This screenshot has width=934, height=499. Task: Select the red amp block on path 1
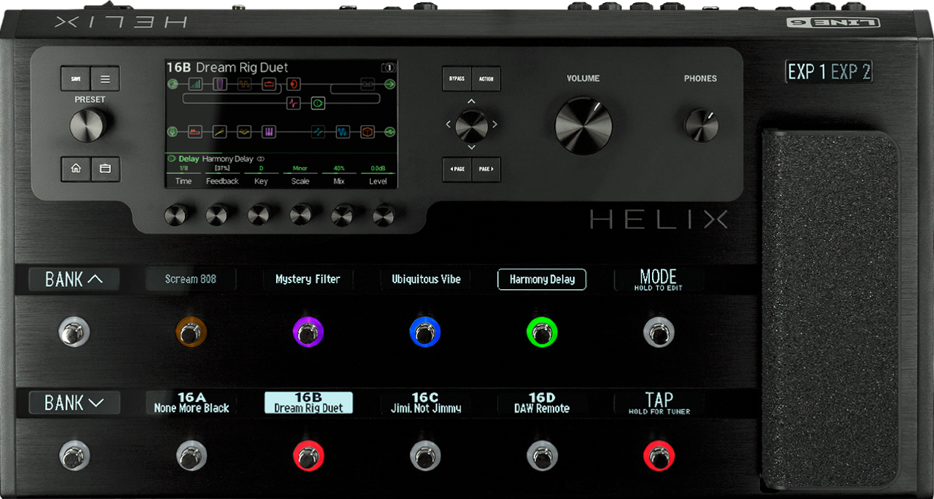pos(269,84)
